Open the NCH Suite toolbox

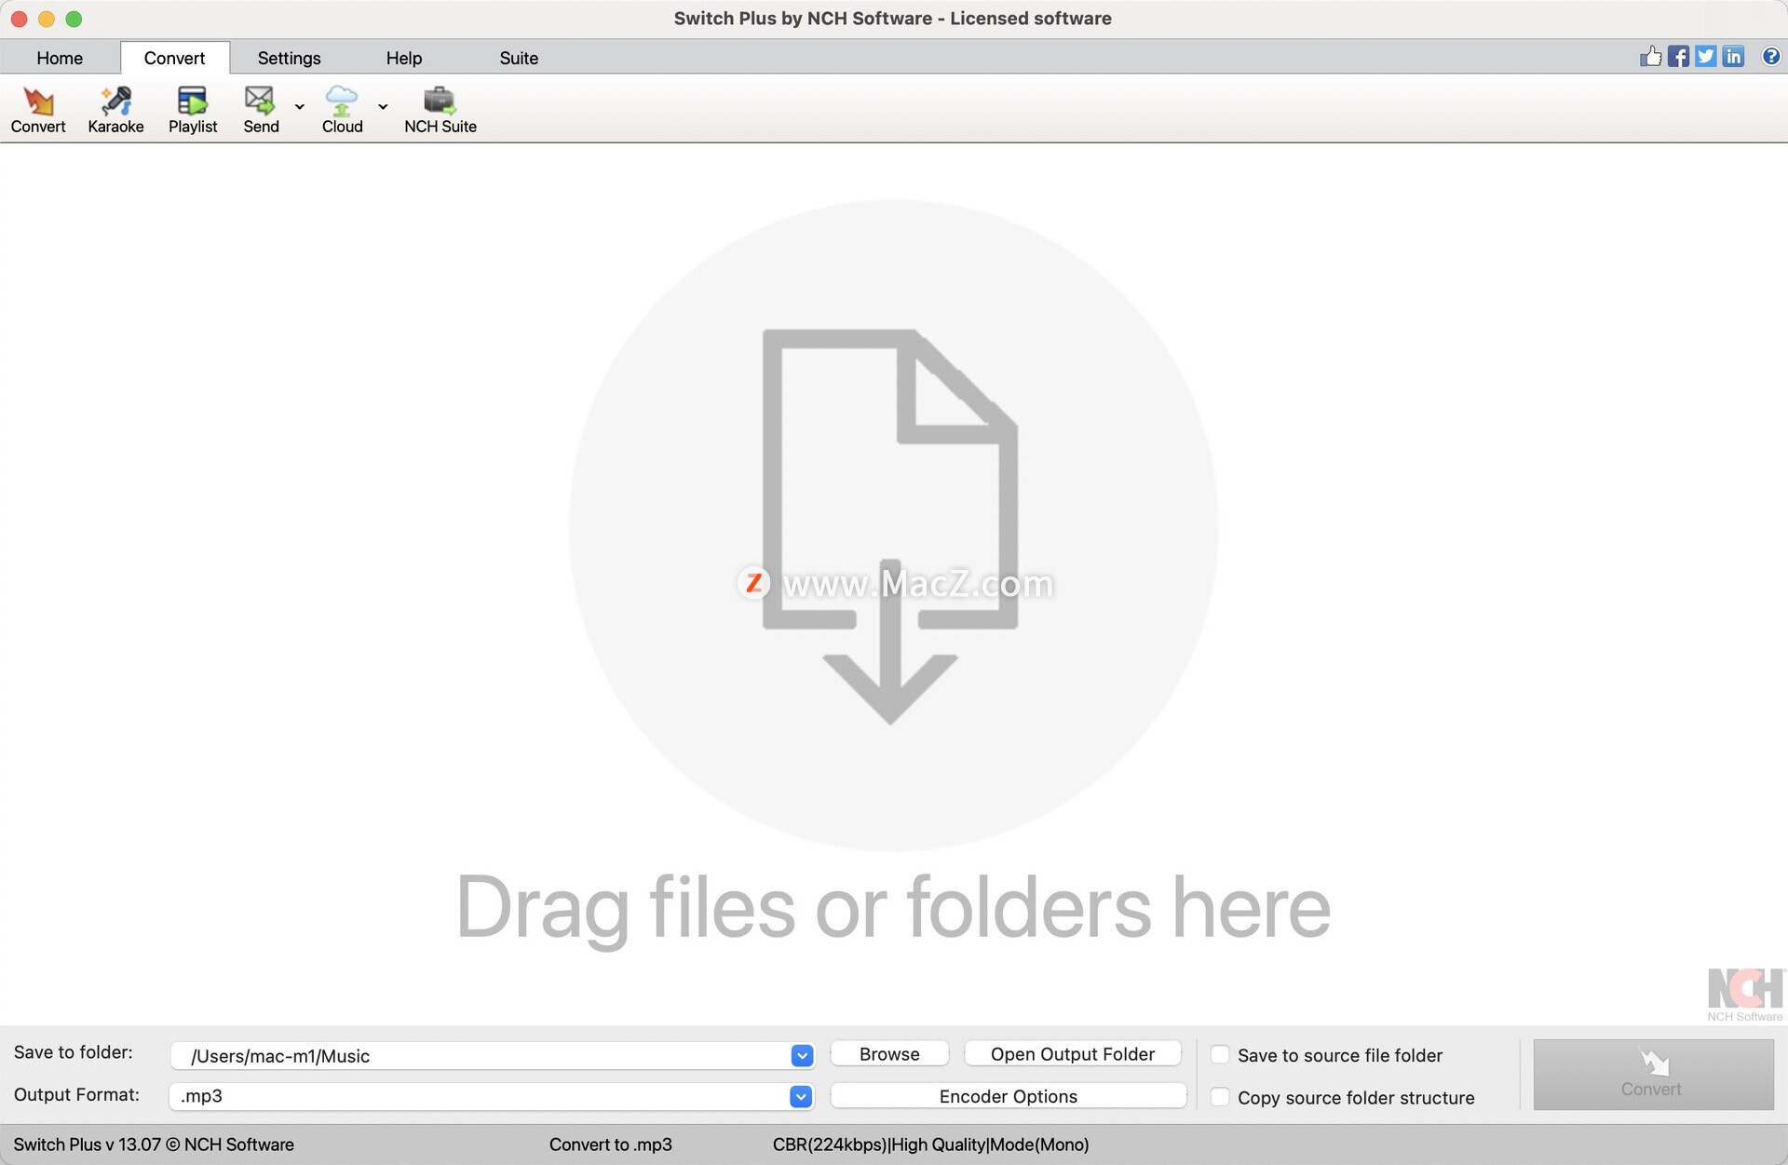coord(440,110)
